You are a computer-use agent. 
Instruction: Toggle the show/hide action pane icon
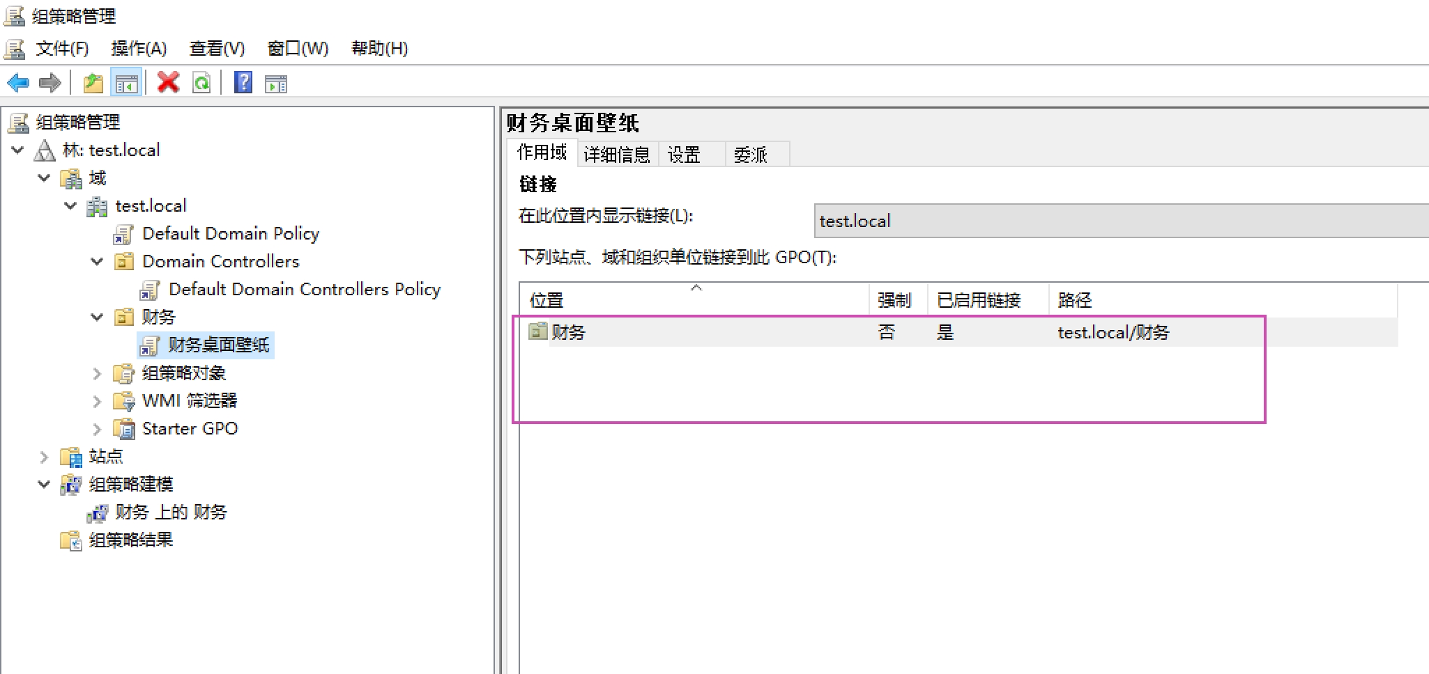pos(276,84)
